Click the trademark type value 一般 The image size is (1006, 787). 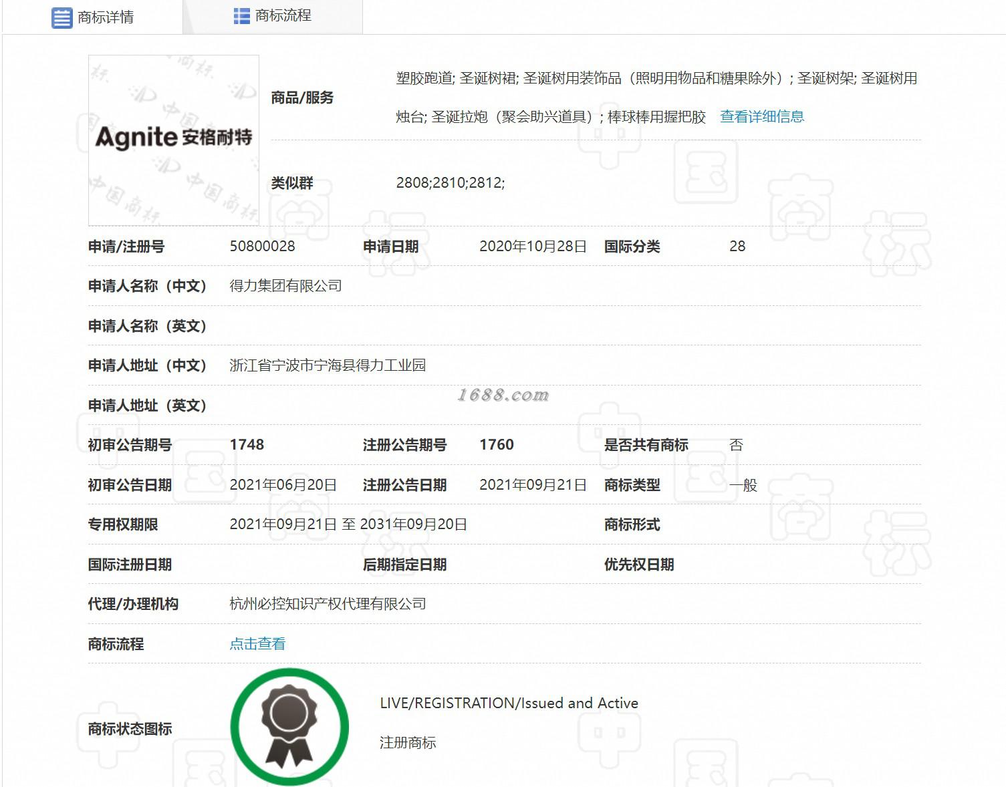click(x=743, y=485)
